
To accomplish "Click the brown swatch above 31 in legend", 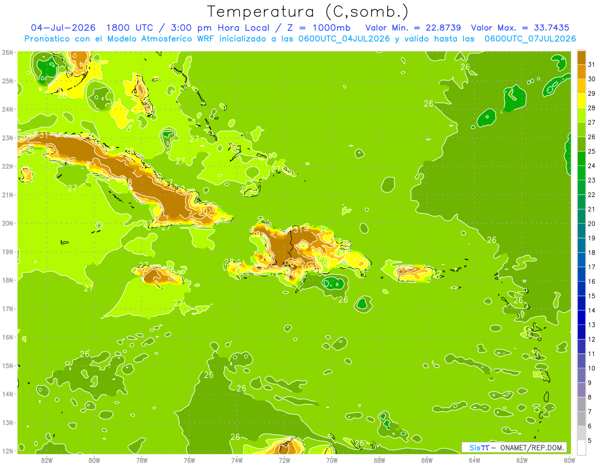I will click(581, 57).
